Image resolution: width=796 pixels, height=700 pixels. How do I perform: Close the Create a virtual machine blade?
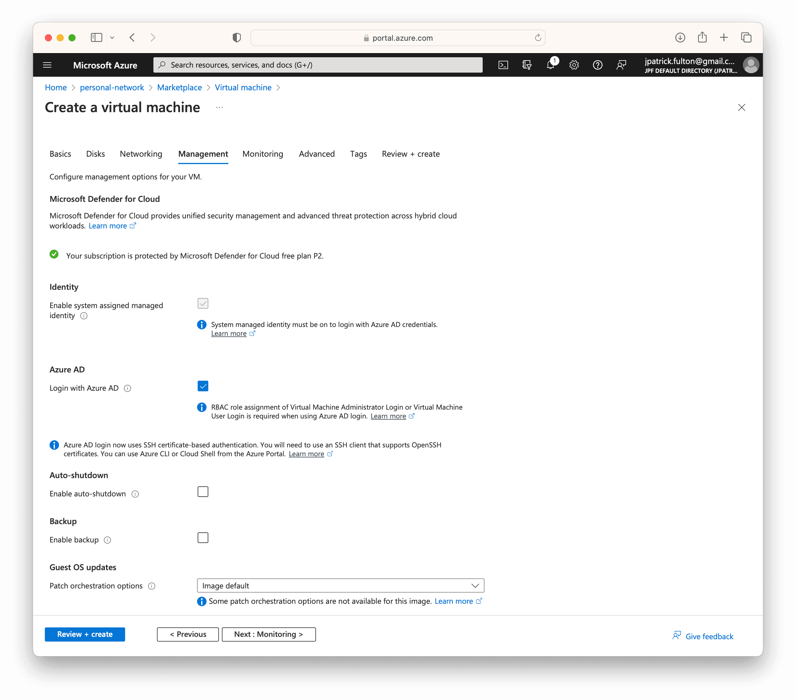pos(741,107)
